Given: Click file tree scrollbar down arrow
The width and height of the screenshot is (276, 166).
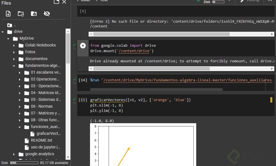Looking at the screenshot, I should [x=68, y=158].
